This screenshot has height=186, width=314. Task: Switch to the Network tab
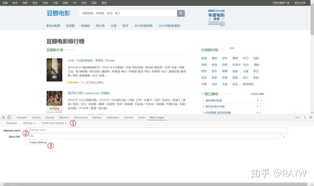(x=64, y=117)
